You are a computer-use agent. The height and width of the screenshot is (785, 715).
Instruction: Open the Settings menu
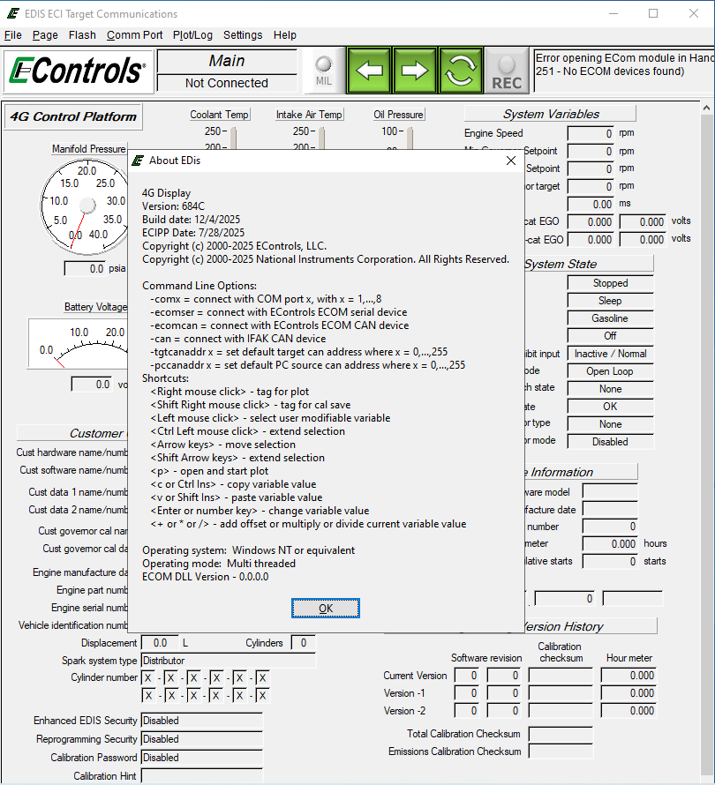tap(243, 35)
